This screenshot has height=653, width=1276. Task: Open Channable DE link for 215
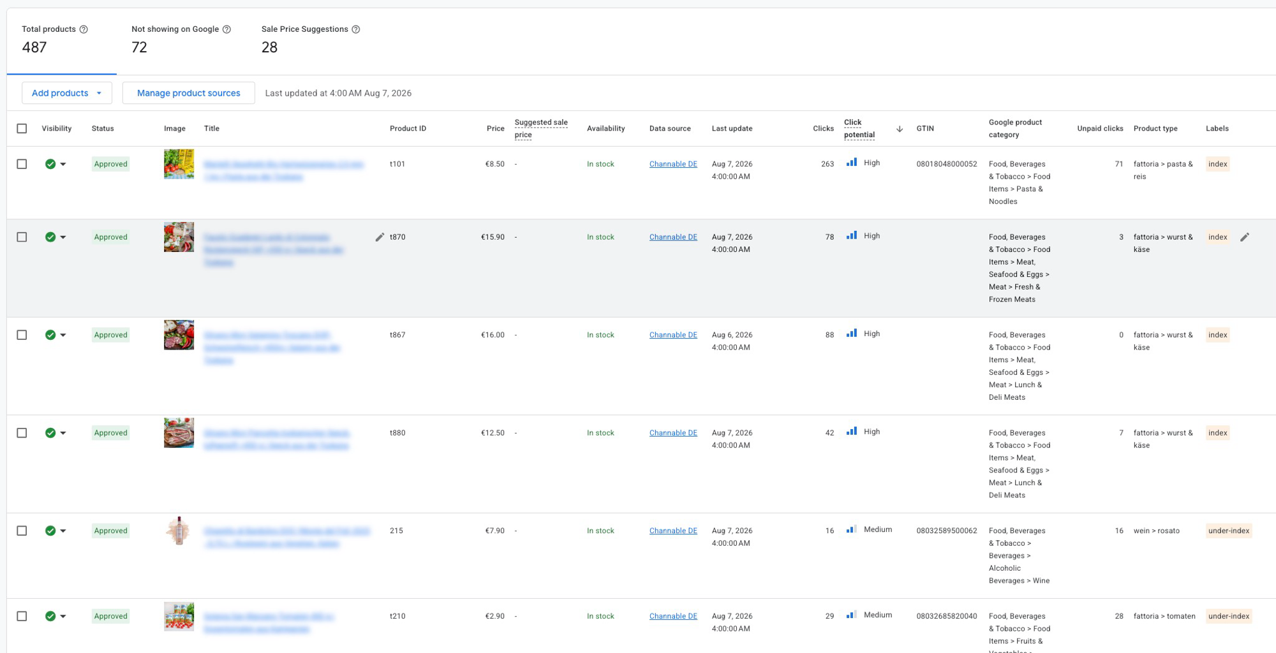673,531
